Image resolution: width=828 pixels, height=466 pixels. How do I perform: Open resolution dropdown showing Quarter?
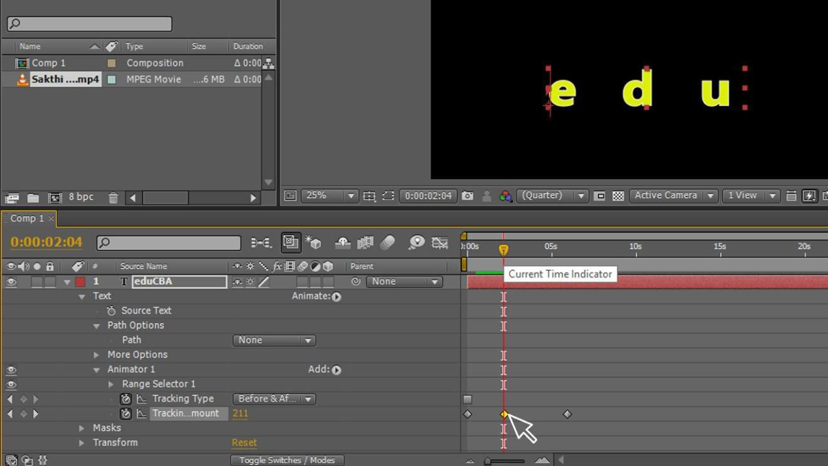point(553,196)
